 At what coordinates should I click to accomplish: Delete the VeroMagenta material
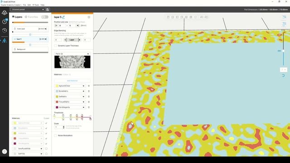point(89,107)
